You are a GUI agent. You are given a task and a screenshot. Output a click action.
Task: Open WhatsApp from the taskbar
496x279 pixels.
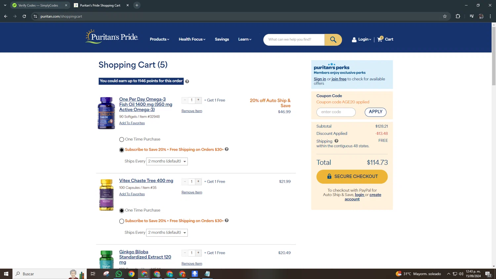point(119,274)
